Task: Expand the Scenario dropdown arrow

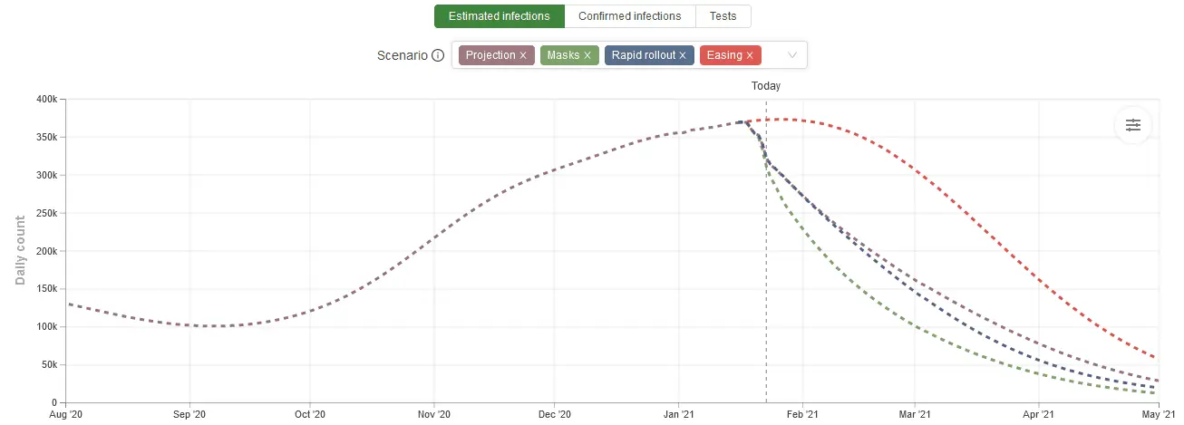Action: coord(792,55)
